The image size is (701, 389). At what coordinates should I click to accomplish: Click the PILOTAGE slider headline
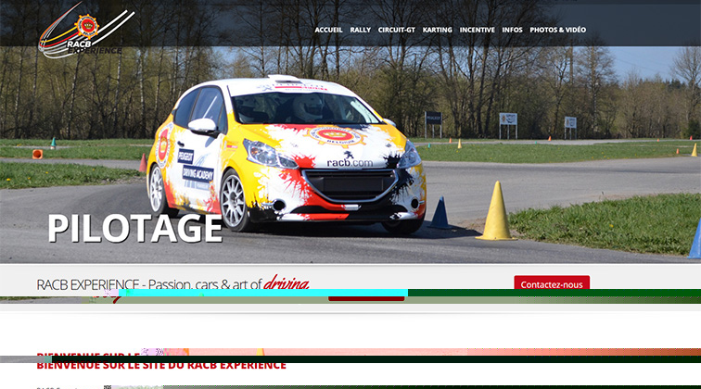[x=135, y=228]
